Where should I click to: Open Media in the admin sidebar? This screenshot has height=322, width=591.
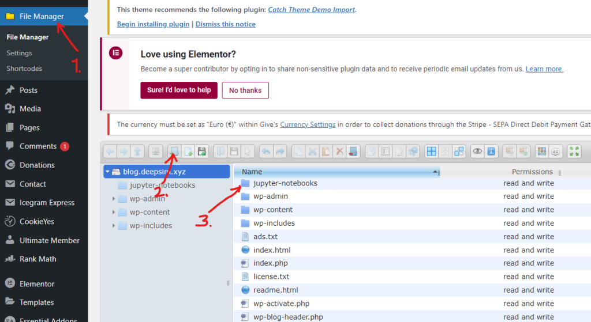click(30, 109)
